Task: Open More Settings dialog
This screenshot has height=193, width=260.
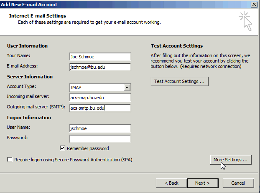Action: 231,160
